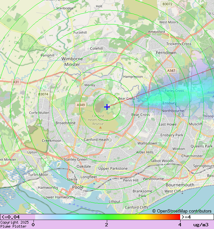Click the B3072 road shield

167,4
